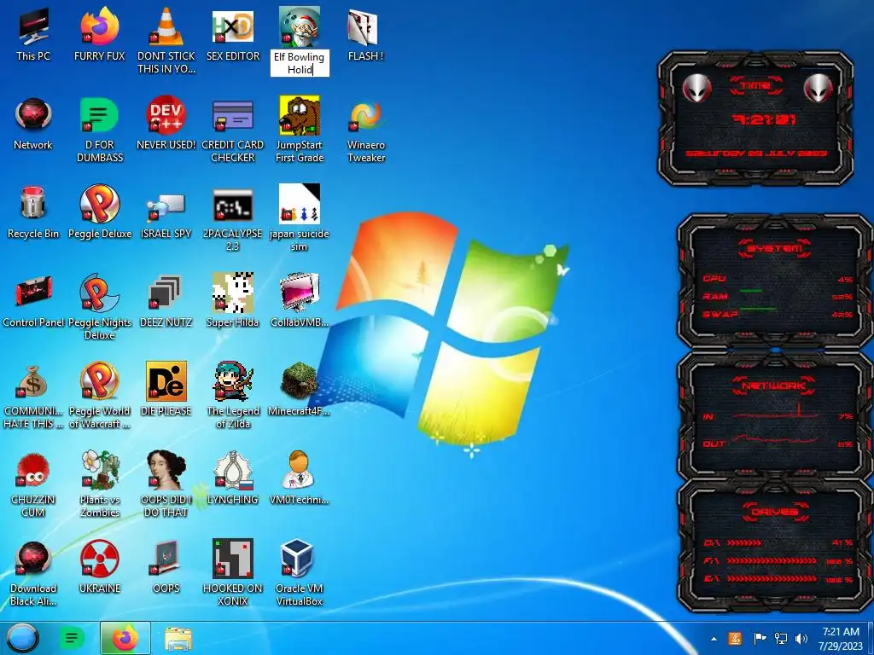Click the Start orb on the taskbar

pos(21,638)
